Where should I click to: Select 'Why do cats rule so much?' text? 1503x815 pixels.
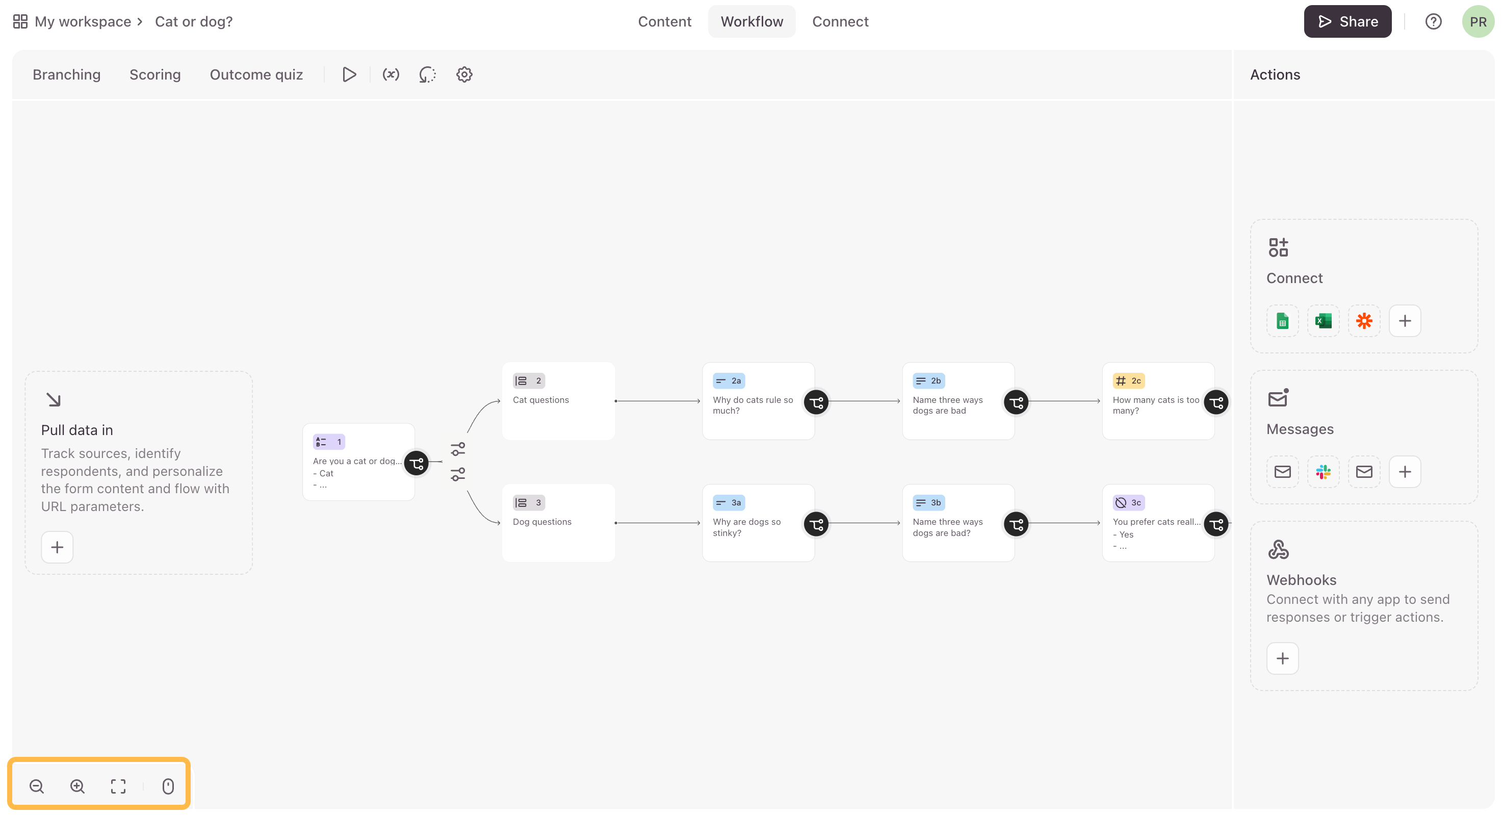[x=753, y=405]
